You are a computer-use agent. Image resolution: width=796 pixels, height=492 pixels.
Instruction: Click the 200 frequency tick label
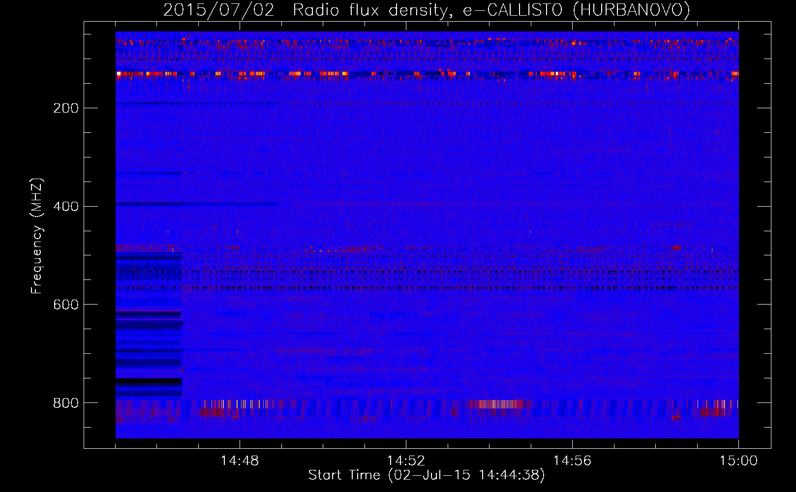[66, 108]
